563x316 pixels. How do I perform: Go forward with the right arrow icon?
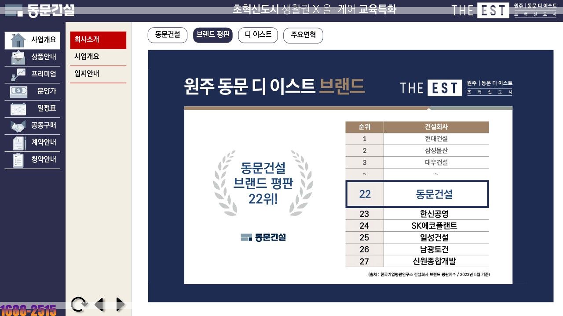coord(120,304)
